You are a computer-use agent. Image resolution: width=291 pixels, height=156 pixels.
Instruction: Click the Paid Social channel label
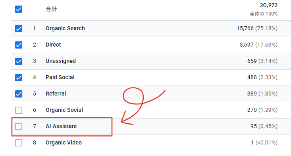point(60,77)
